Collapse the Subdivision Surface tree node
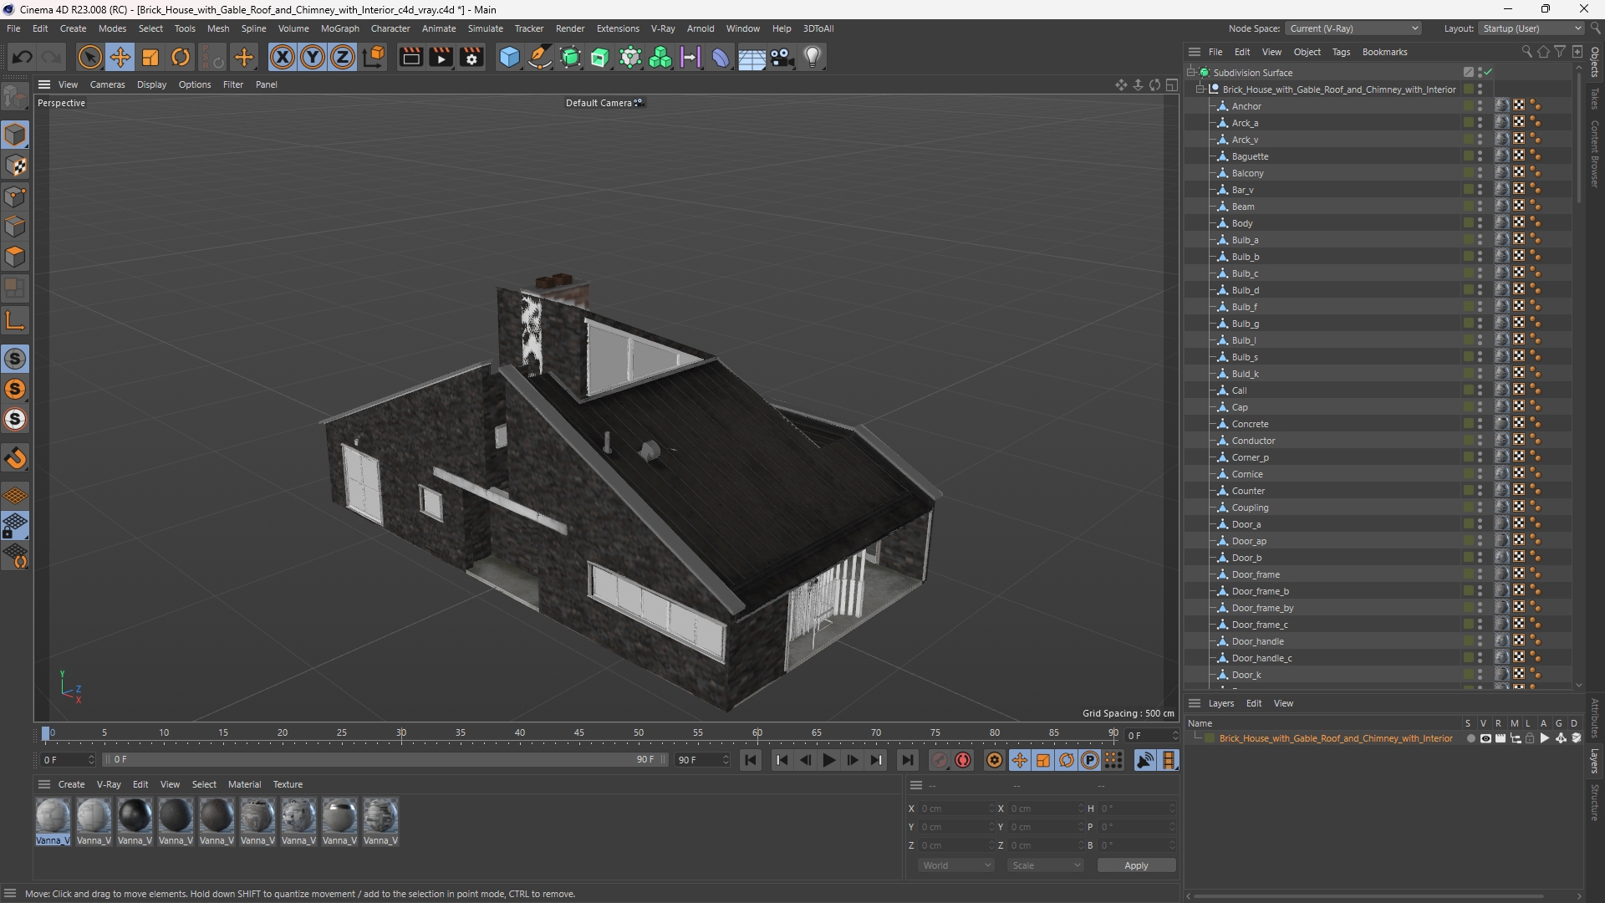Image resolution: width=1605 pixels, height=903 pixels. (1191, 73)
